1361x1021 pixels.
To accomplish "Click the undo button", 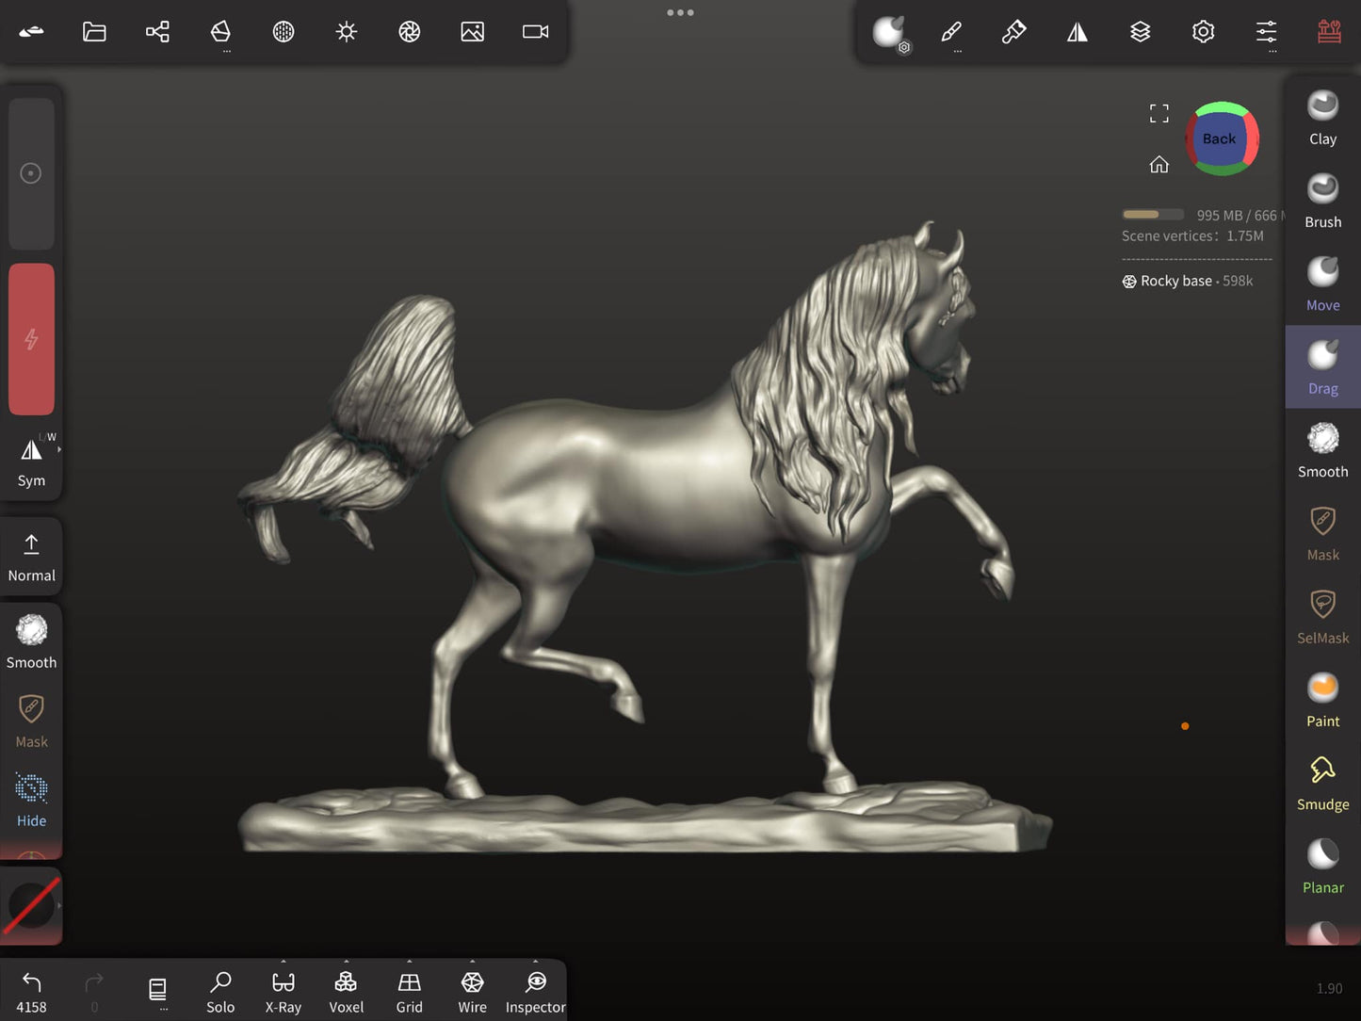I will point(31,991).
